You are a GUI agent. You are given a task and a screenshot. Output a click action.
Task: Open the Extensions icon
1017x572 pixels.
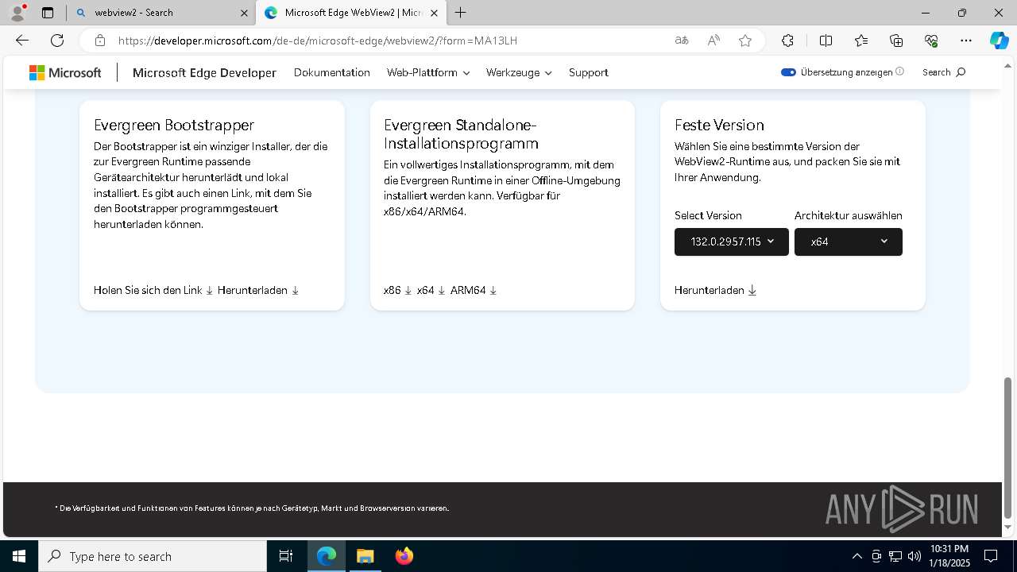(787, 41)
